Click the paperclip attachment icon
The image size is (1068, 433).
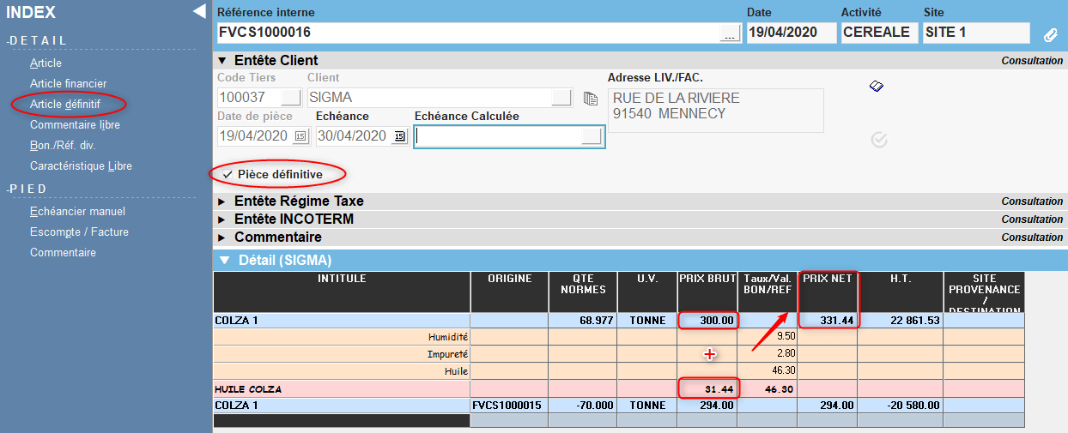tap(1050, 34)
